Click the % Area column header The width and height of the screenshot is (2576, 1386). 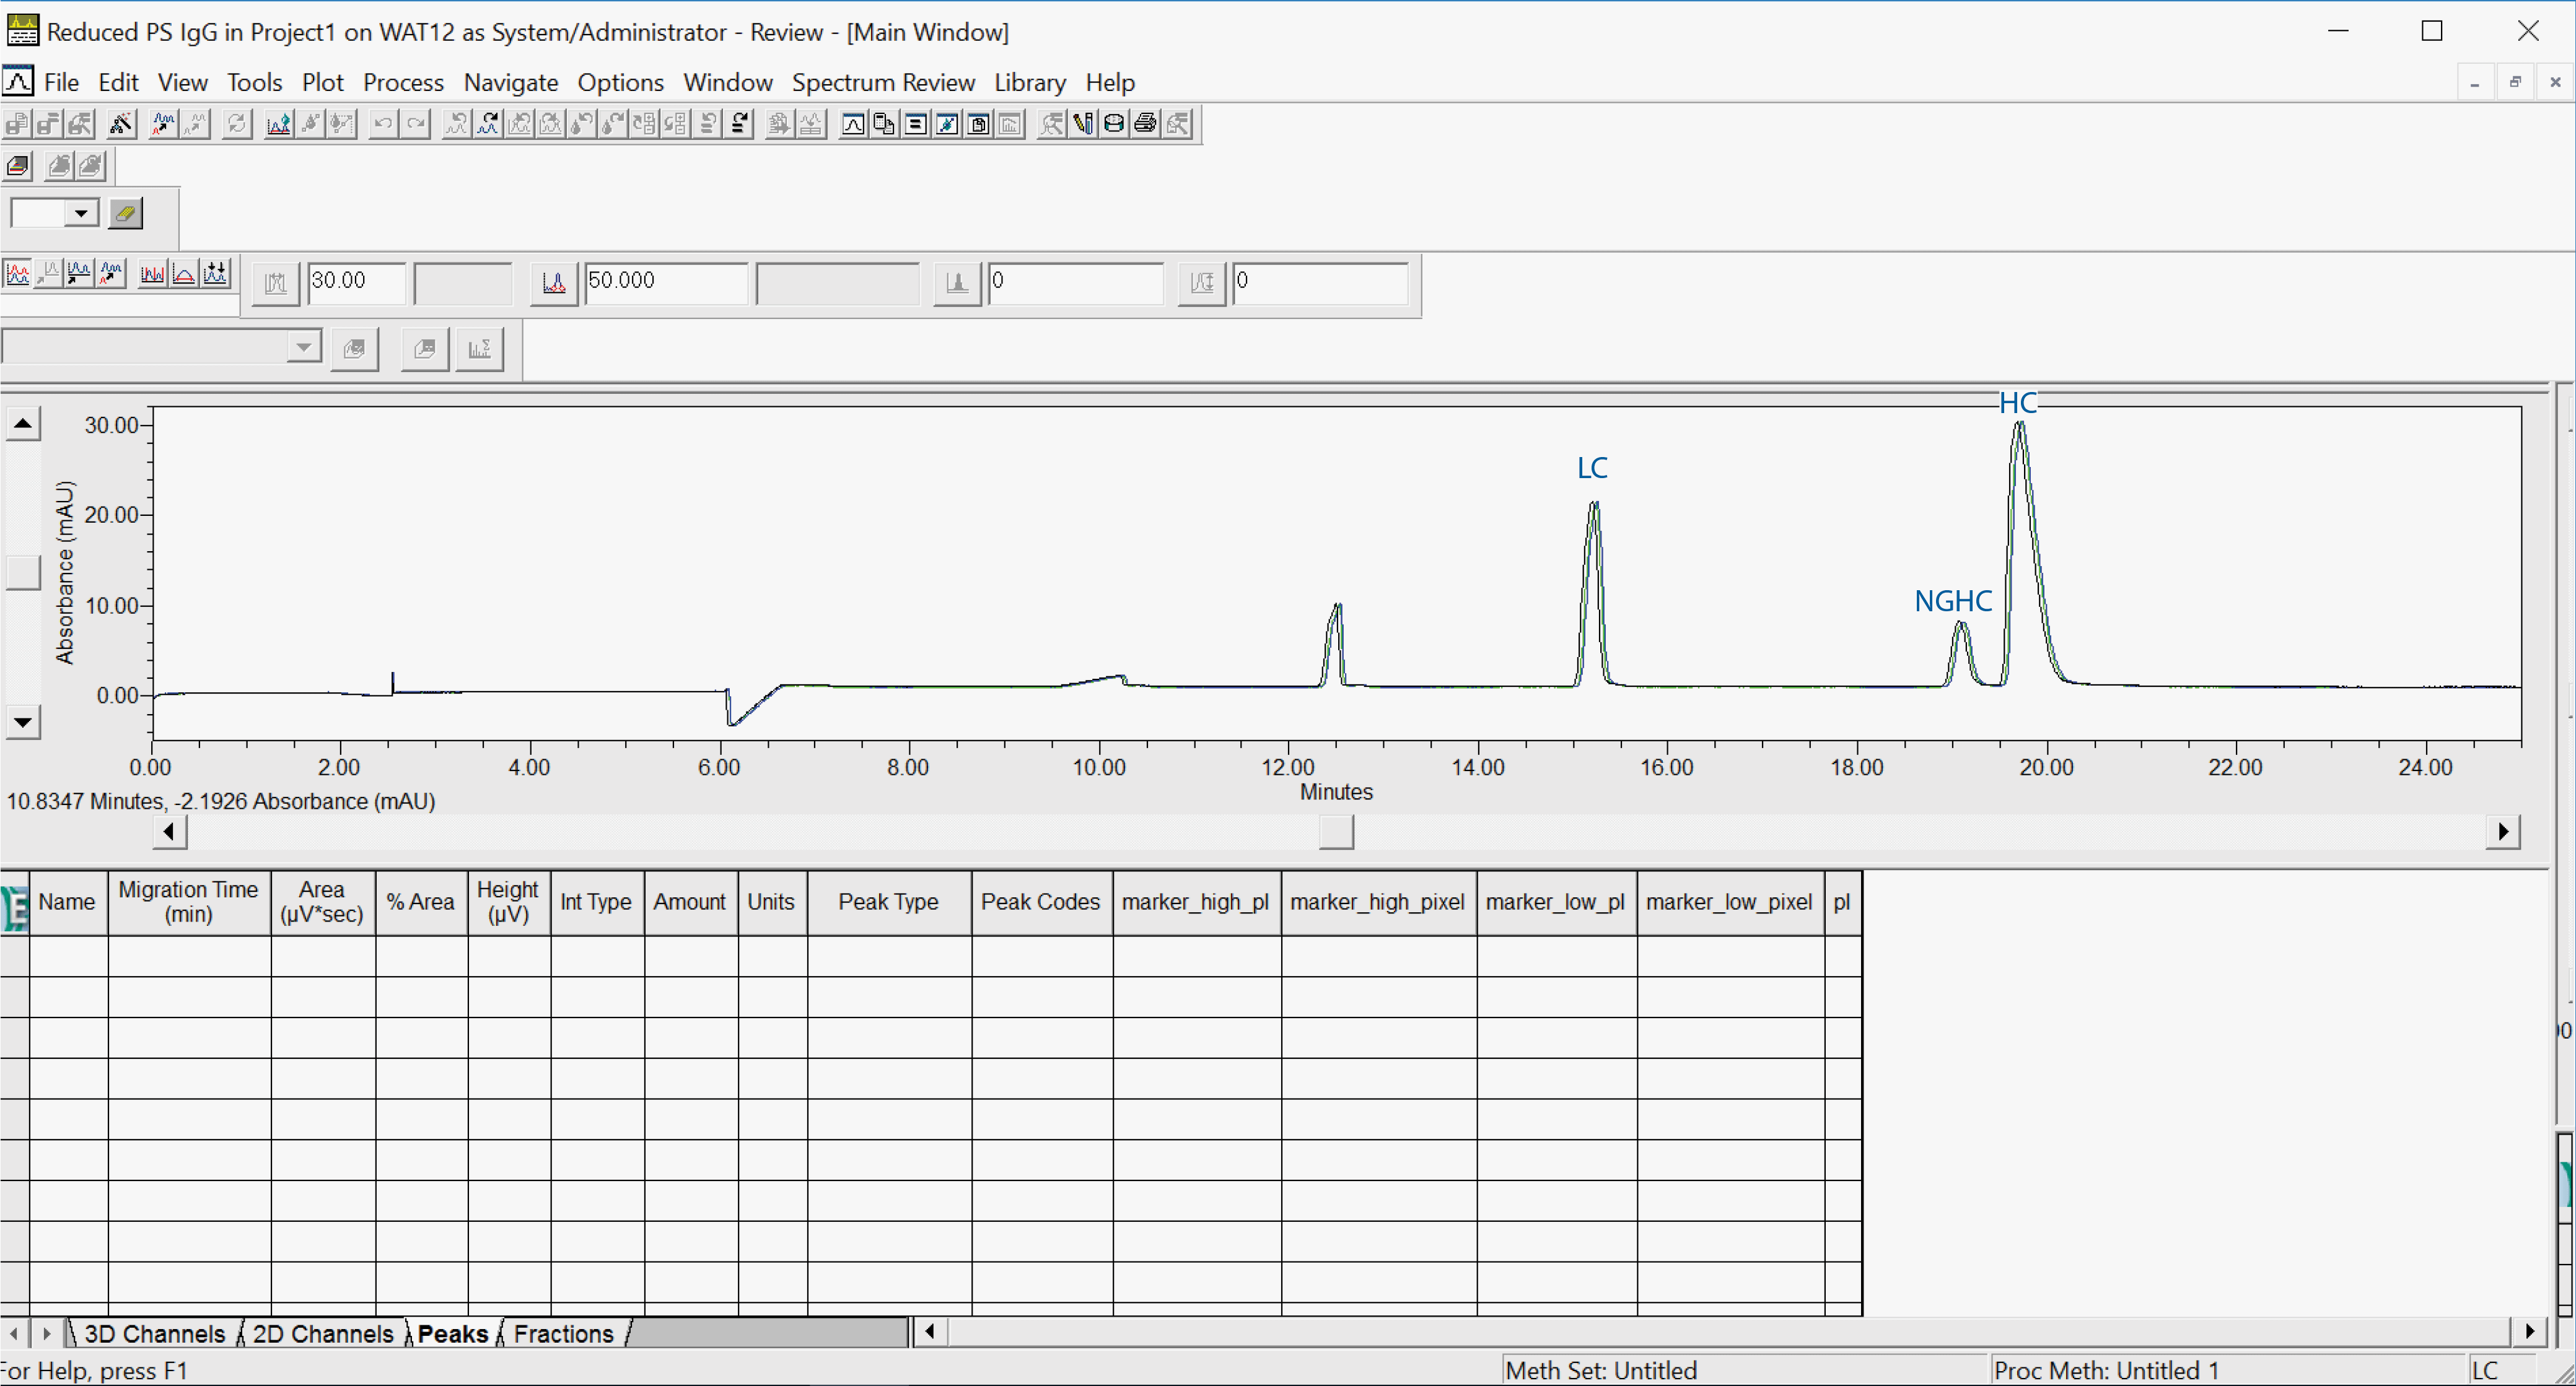pos(421,901)
